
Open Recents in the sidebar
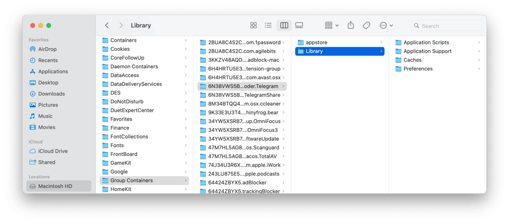[59, 61]
